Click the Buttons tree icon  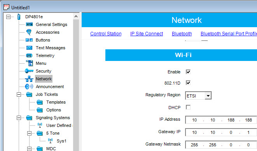[x=29, y=40]
